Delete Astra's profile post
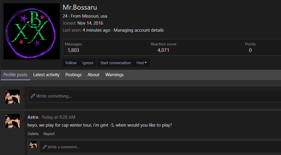 [33, 134]
